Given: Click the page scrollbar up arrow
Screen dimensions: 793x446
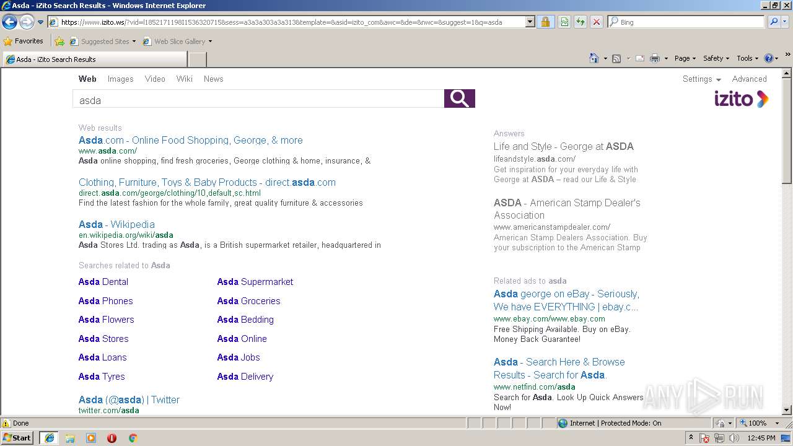Looking at the screenshot, I should tap(787, 73).
